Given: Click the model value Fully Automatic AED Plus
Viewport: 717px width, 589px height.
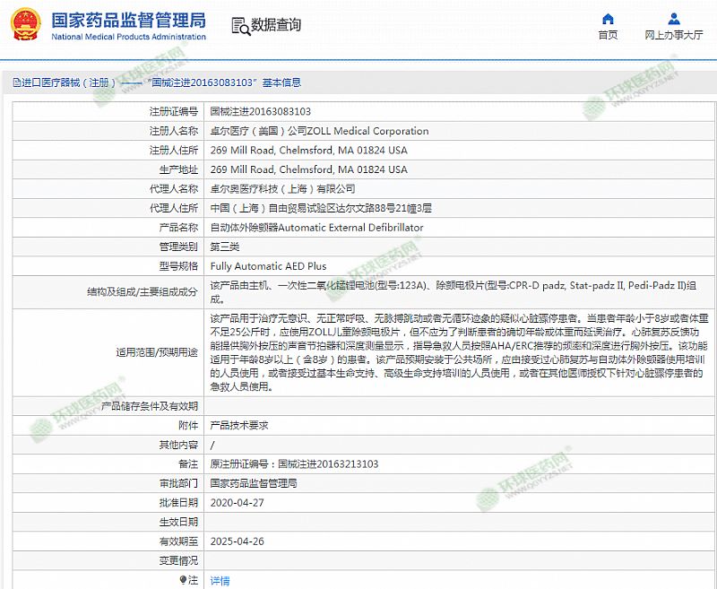Looking at the screenshot, I should click(x=268, y=266).
